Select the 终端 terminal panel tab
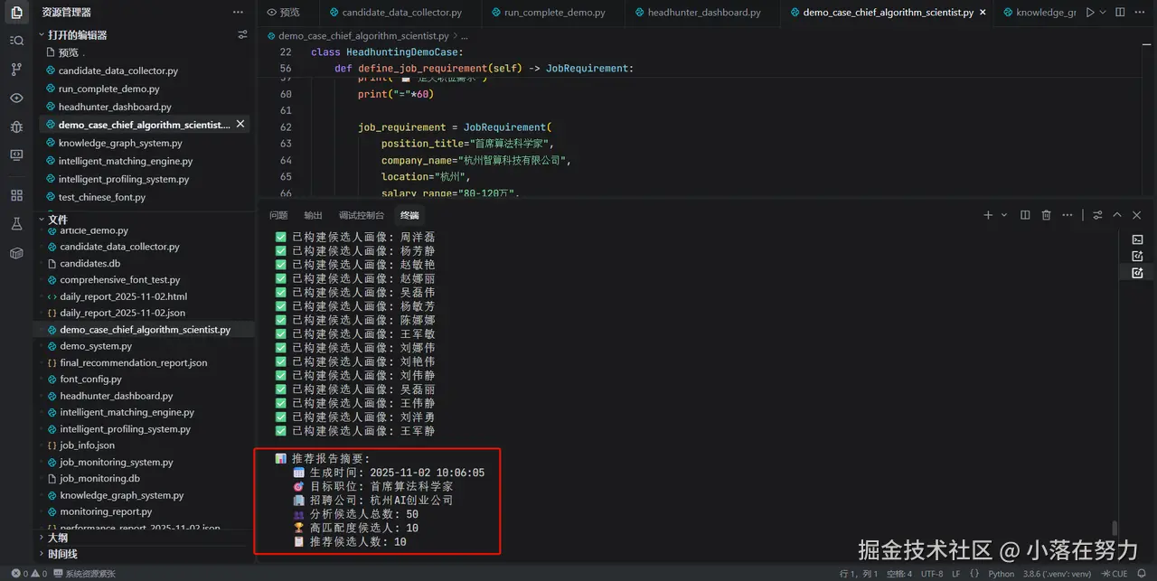 point(409,215)
